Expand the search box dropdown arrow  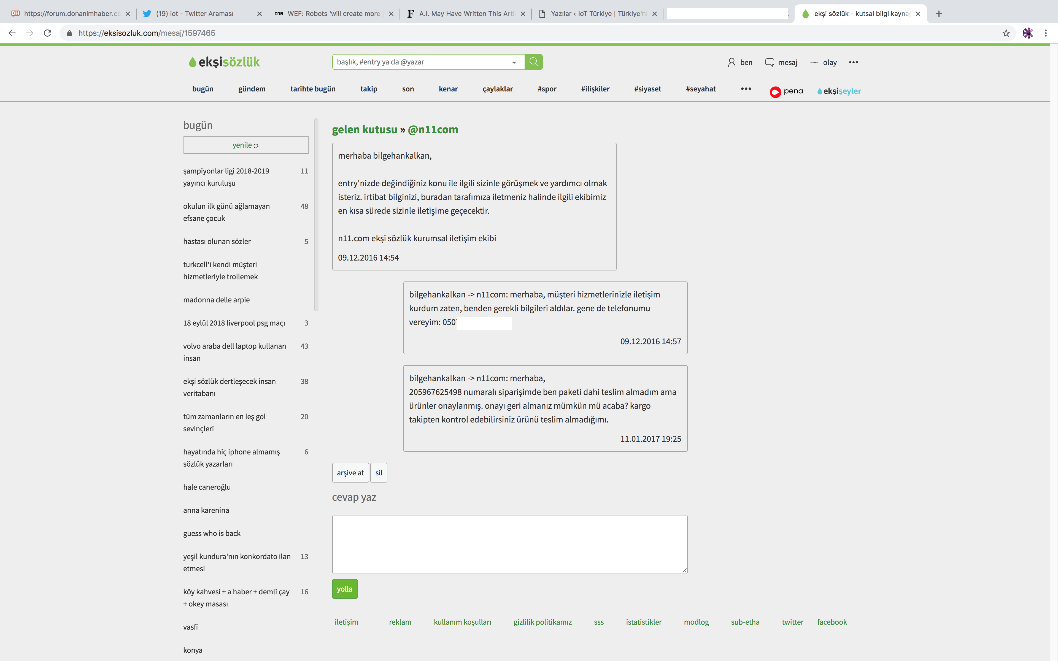[514, 63]
